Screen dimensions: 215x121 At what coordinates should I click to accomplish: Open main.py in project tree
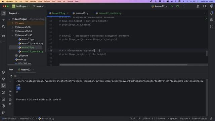coord(21,59)
